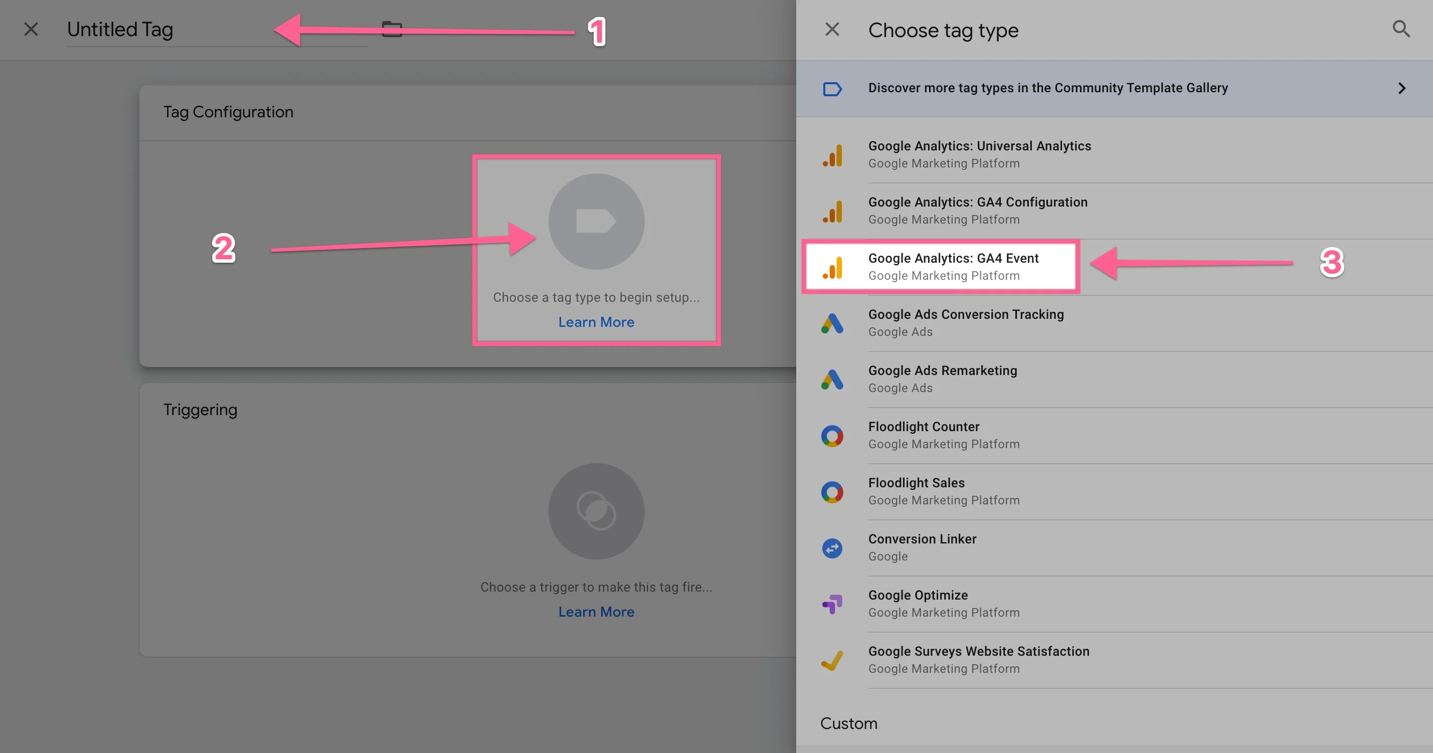Choose Google Surveys Website Satisfaction tag
1433x753 pixels.
(x=978, y=660)
